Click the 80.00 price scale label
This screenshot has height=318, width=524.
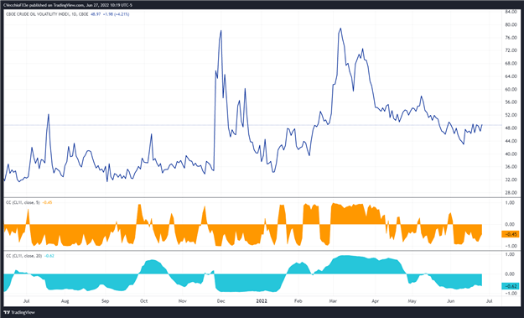pyautogui.click(x=511, y=24)
